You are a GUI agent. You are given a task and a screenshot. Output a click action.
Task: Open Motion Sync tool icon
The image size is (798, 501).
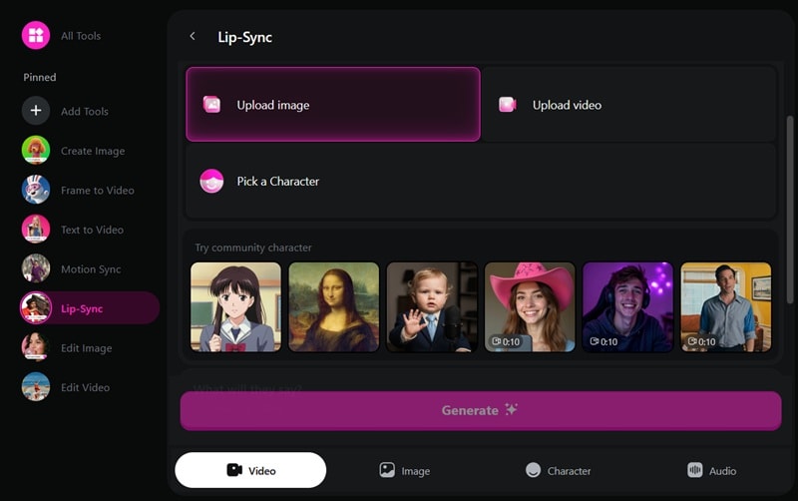click(x=36, y=268)
